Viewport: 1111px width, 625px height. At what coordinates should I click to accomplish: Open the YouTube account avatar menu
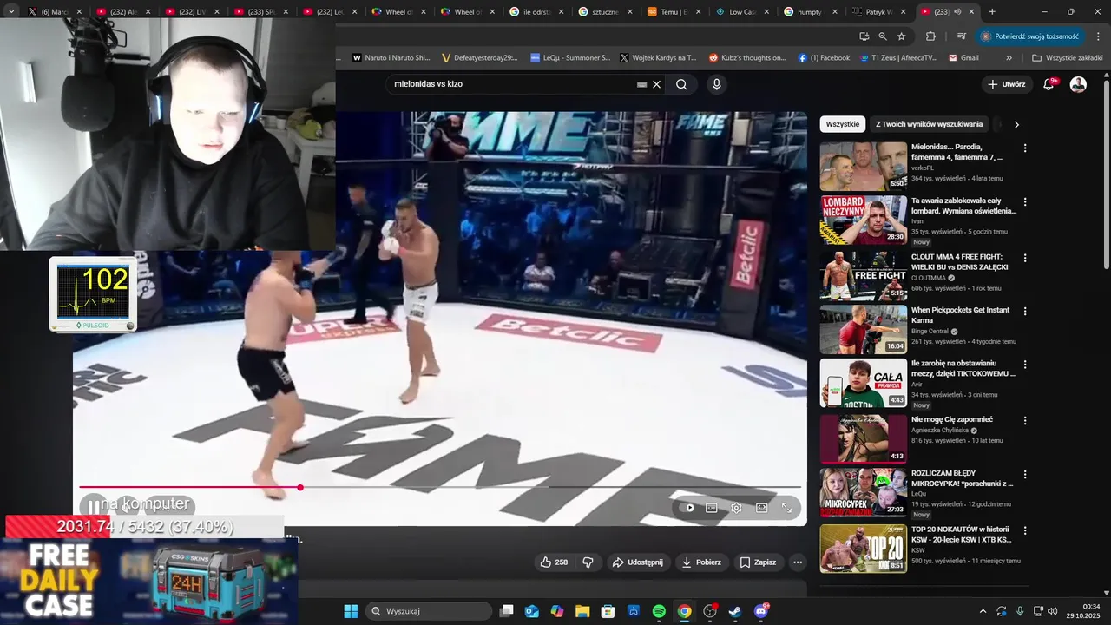pos(1078,84)
